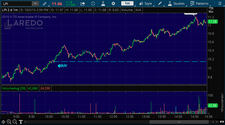Viewport: 225px width, 125px height.
Task: Select the crosshair pan tool at bottom left
Action: [3, 122]
